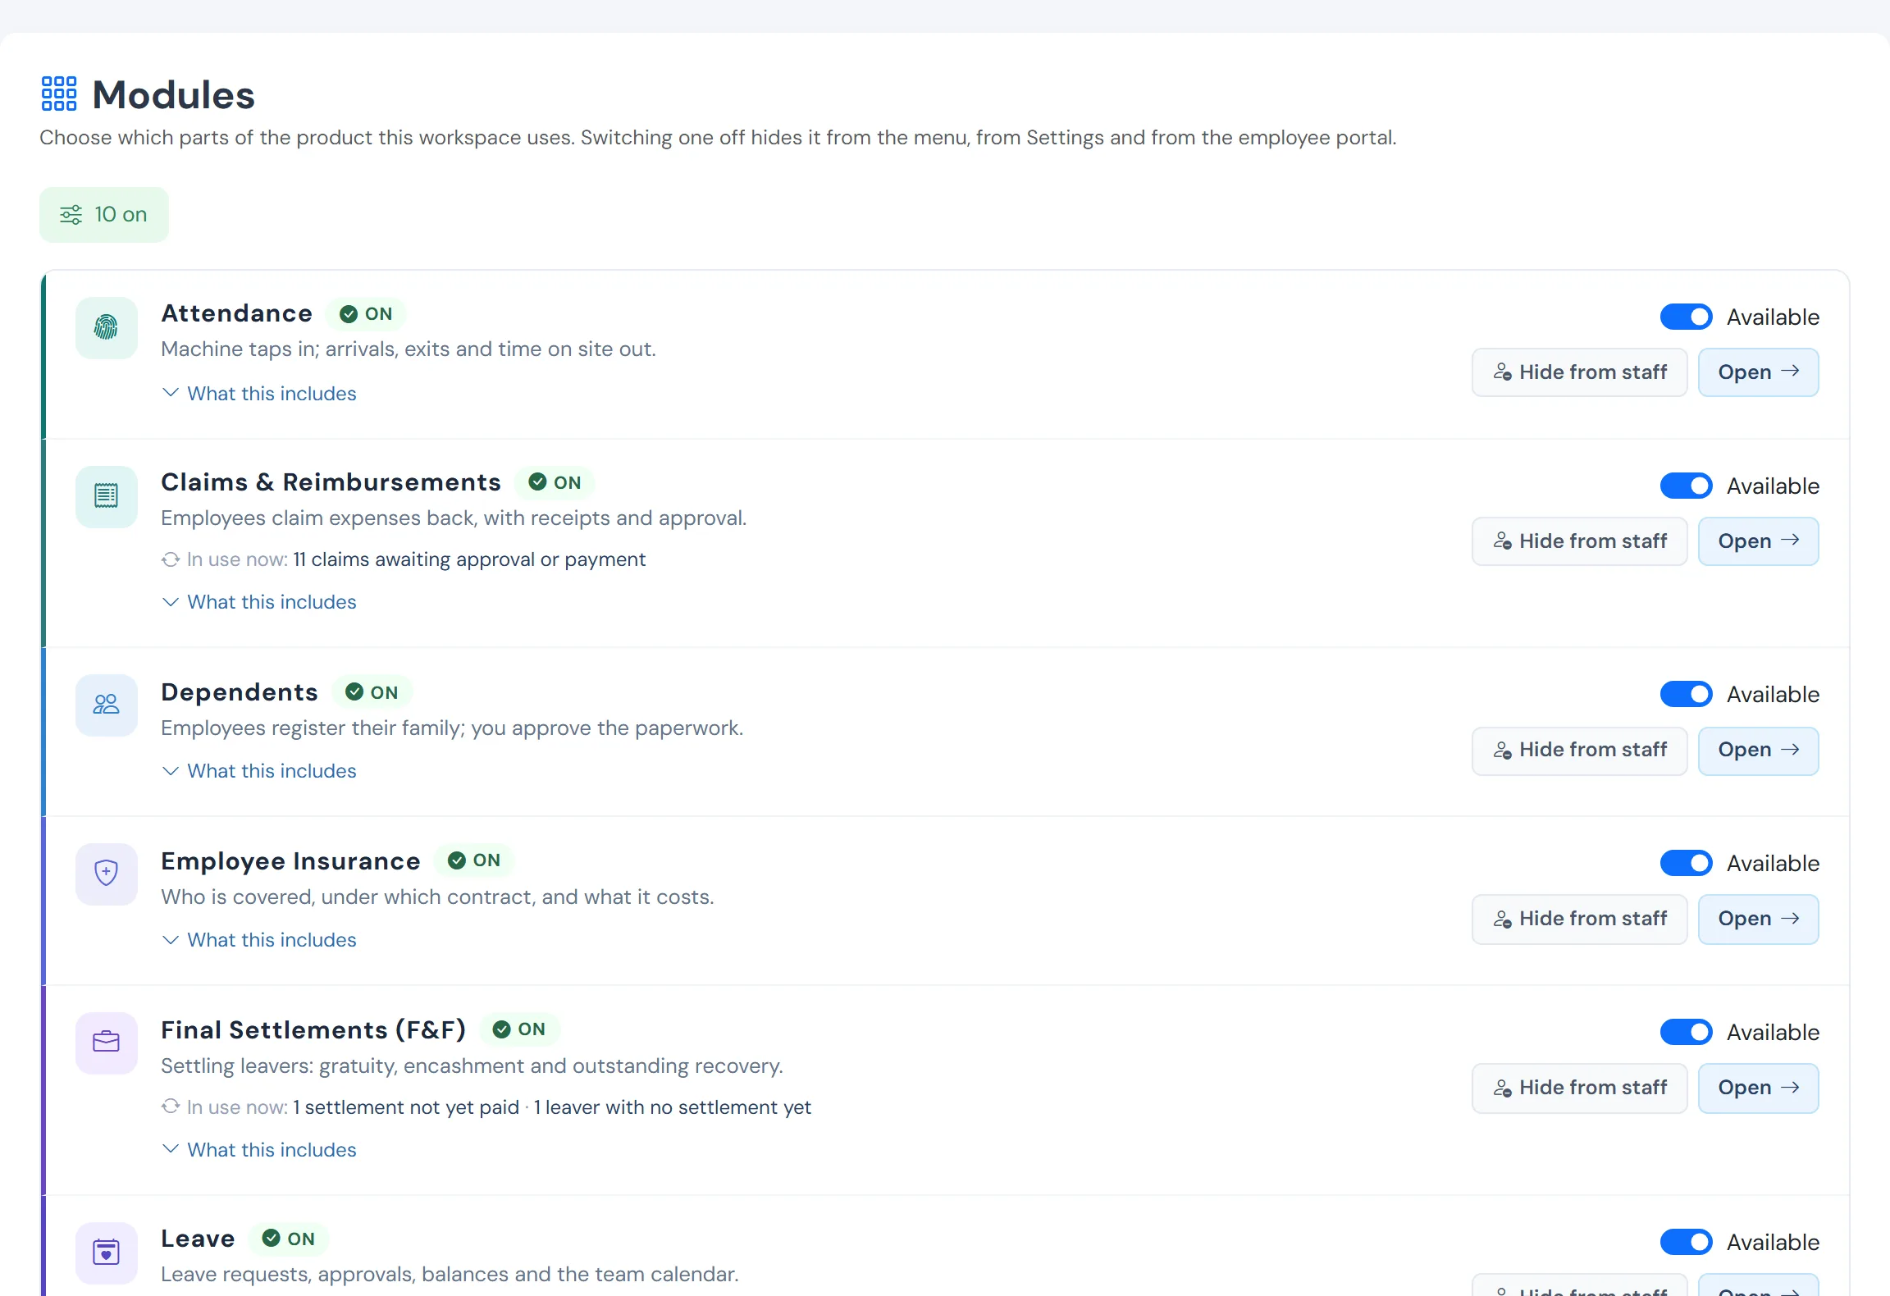
Task: Expand What this includes under Attendance
Action: point(259,394)
